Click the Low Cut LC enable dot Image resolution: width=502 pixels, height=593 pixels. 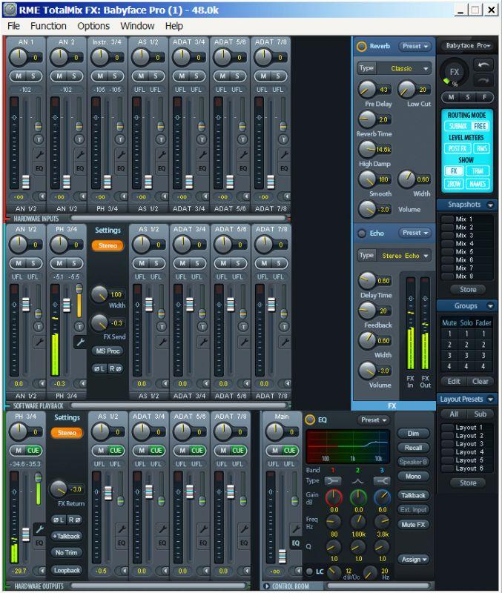click(309, 571)
